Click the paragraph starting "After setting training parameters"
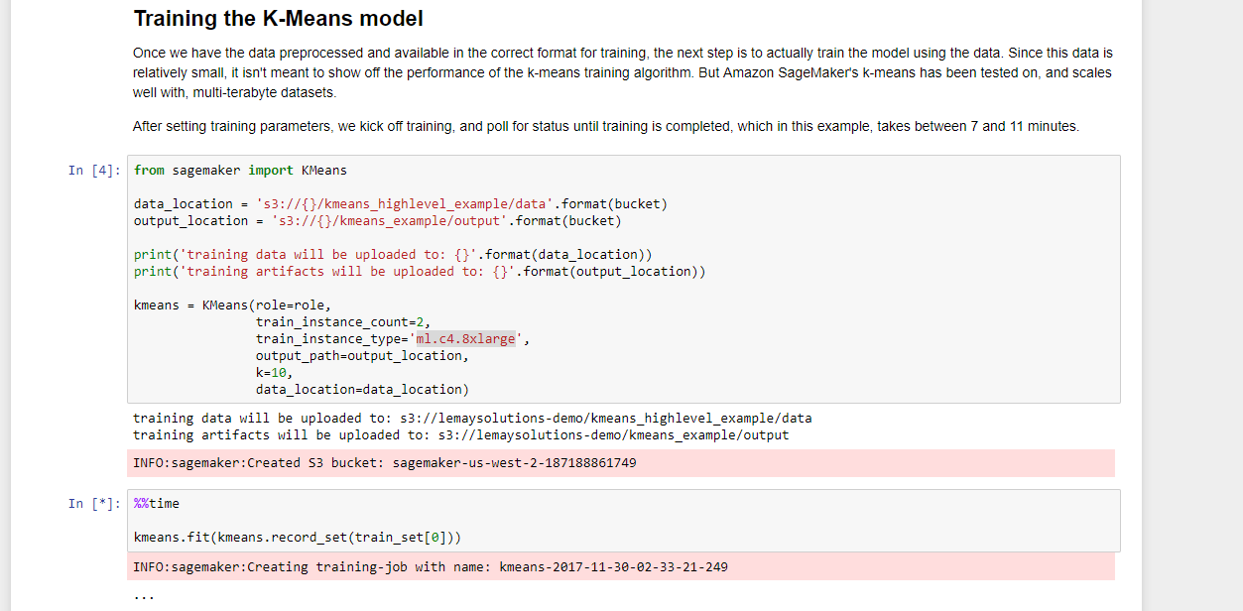 click(605, 126)
